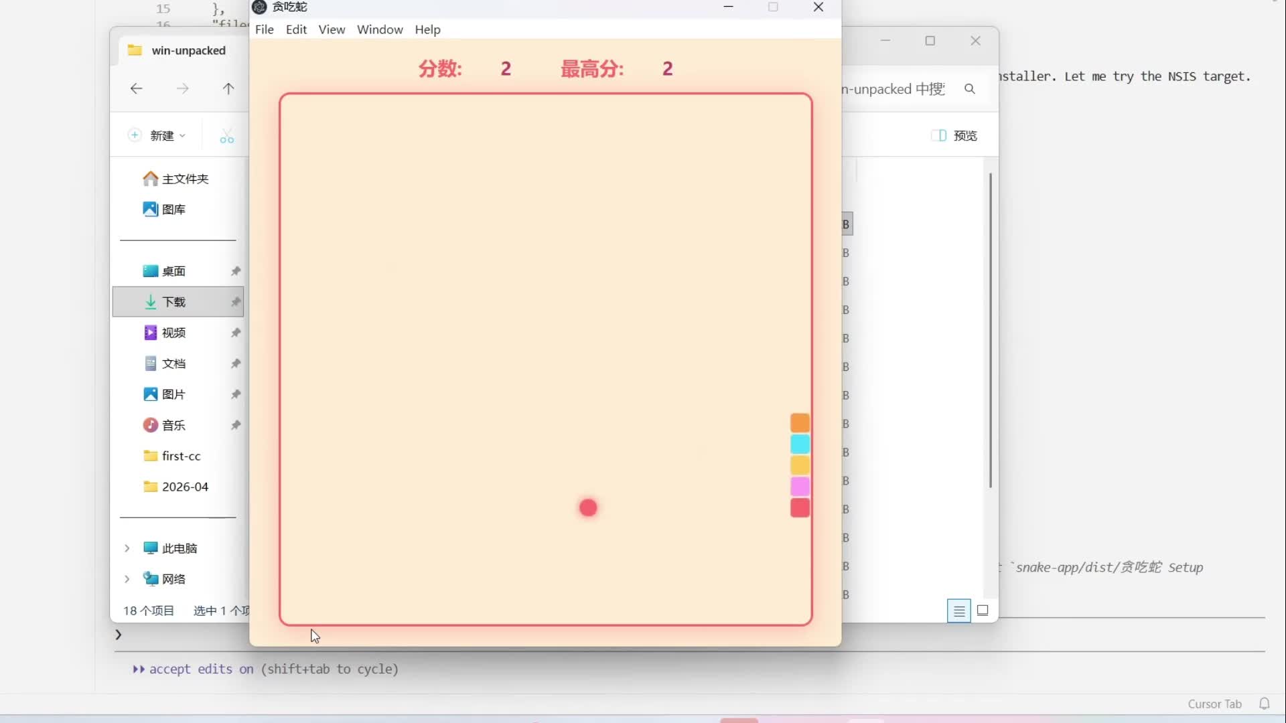This screenshot has height=723, width=1286.
Task: Open the Window menu in snake game
Action: 380,29
